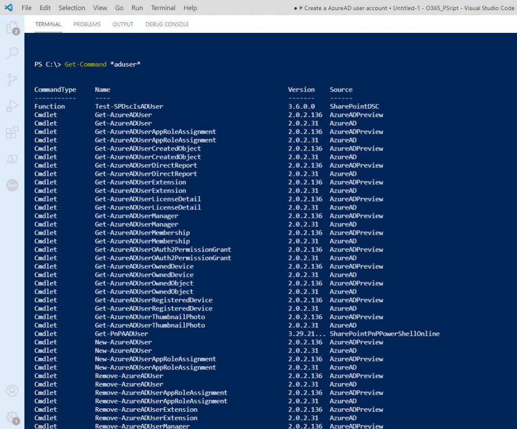Screen dimensions: 517x429
Task: Open the DEBUG CONSOLE tab
Action: (x=167, y=24)
